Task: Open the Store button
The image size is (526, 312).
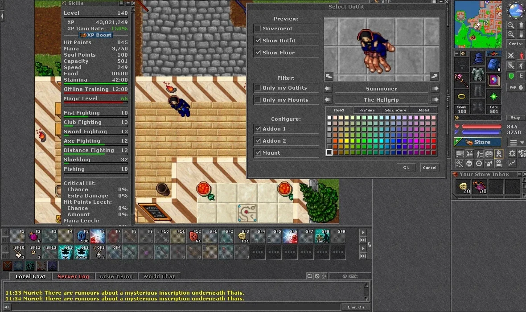Action: 478,142
